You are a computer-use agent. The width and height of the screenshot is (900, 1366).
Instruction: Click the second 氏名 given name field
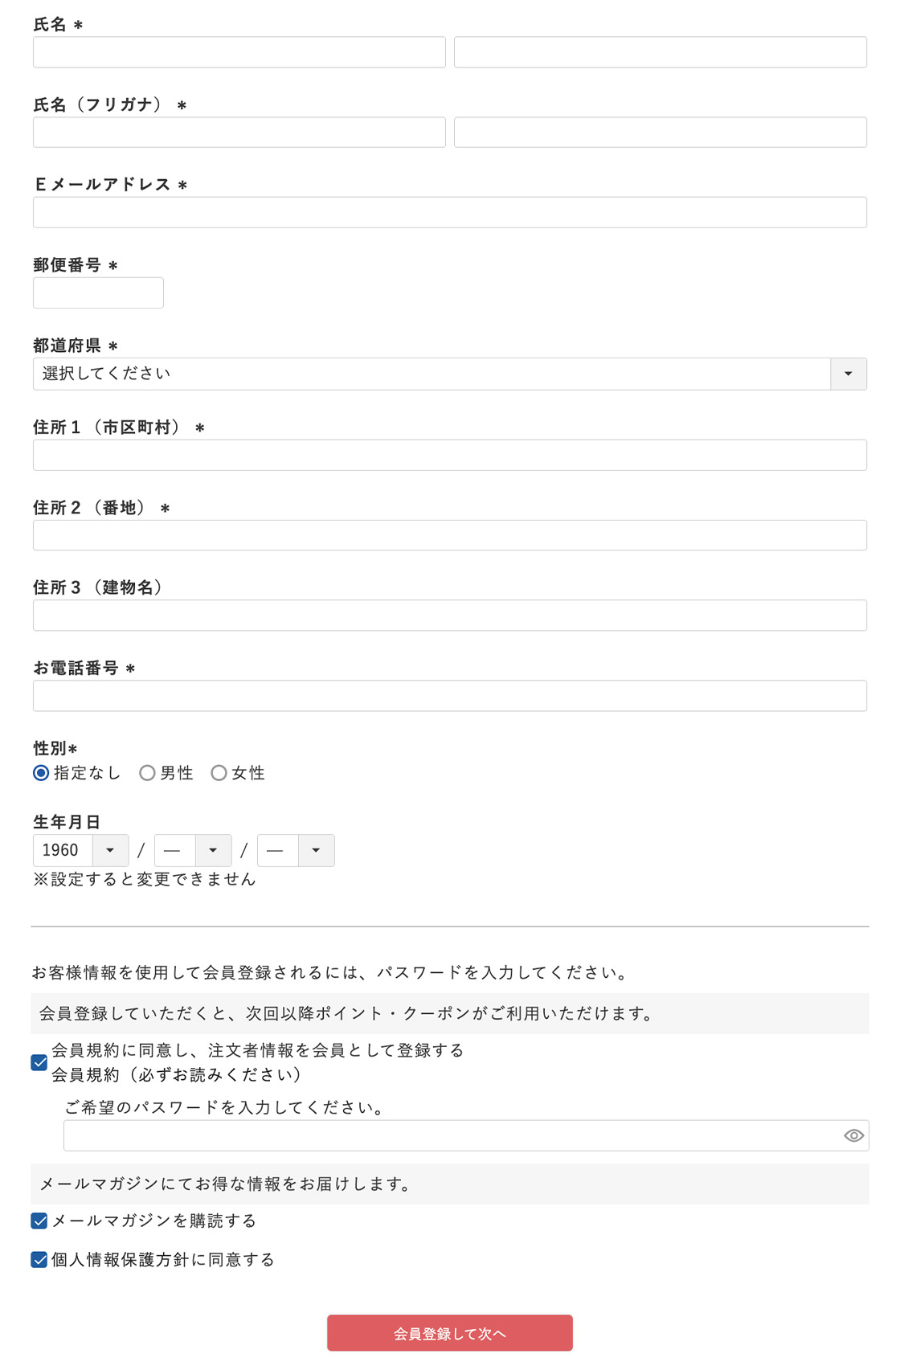[x=660, y=52]
